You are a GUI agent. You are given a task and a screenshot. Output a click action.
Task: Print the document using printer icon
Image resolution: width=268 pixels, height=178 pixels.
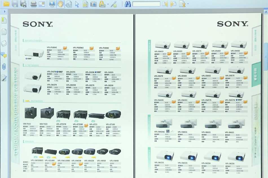(33, 4)
